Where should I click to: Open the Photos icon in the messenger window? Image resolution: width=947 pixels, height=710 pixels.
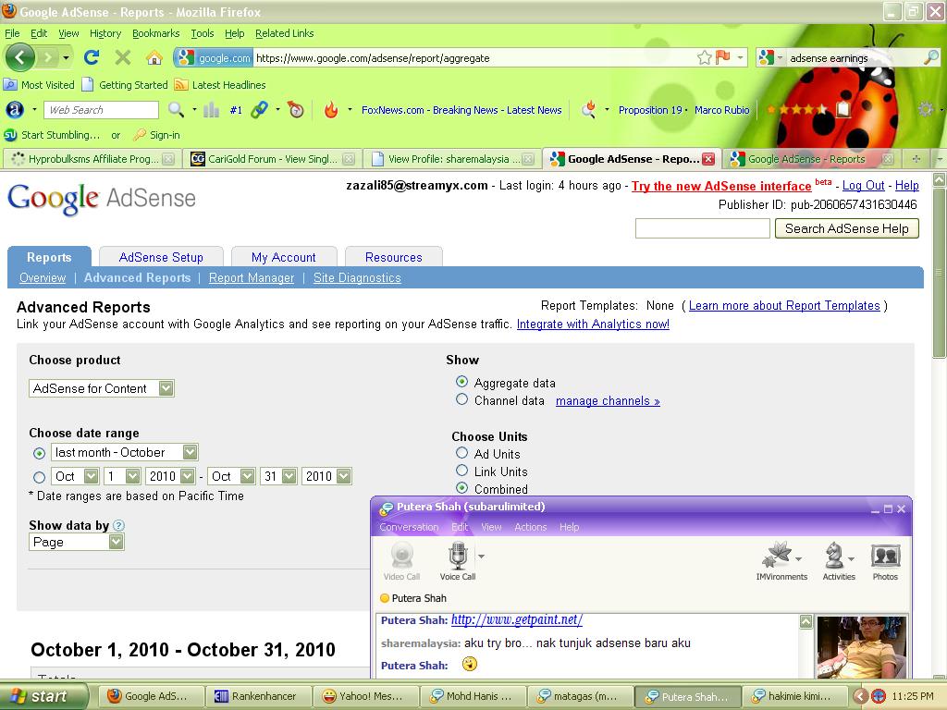[885, 561]
